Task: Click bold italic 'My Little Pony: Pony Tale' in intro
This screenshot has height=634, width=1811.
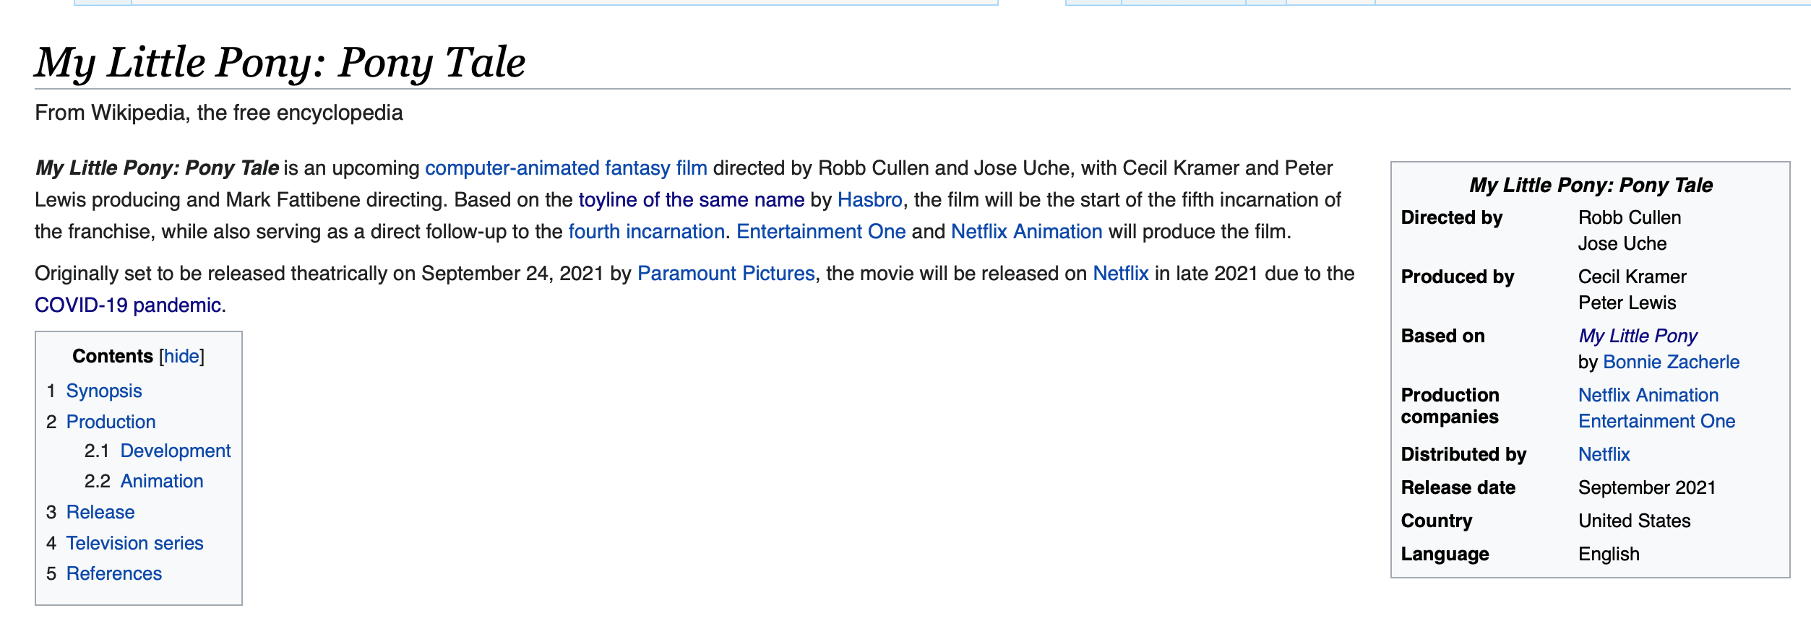Action: click(x=158, y=168)
